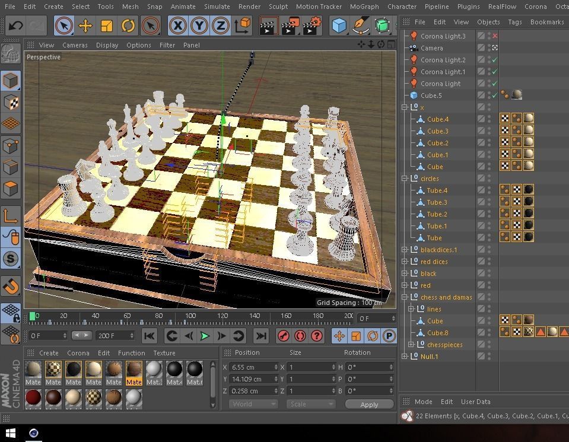Select the 'Cube.8' object
This screenshot has width=569, height=442.
(x=437, y=332)
